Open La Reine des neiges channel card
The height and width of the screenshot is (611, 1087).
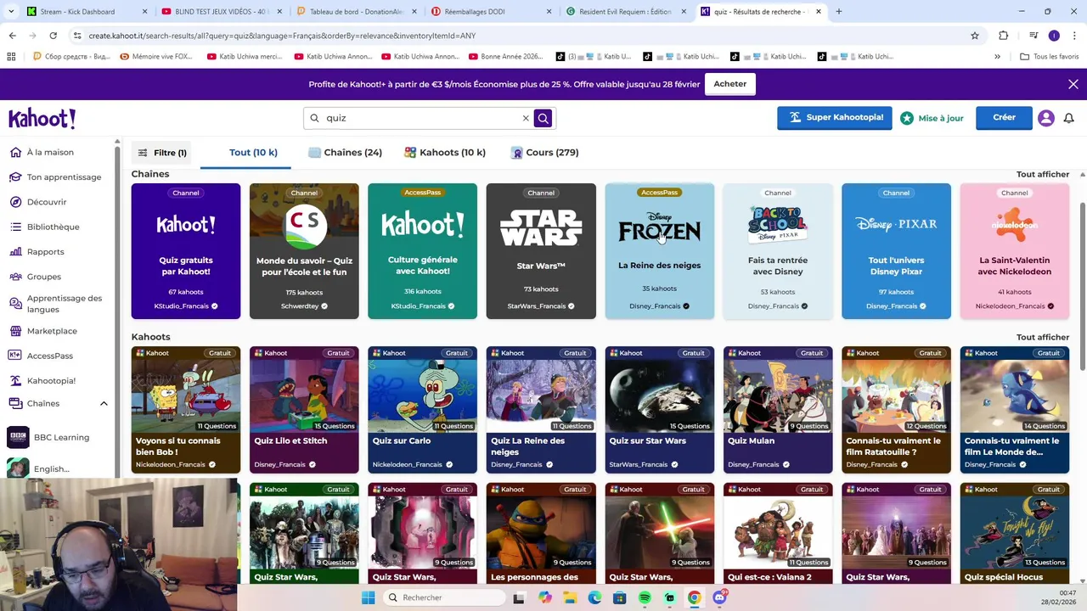(659, 251)
